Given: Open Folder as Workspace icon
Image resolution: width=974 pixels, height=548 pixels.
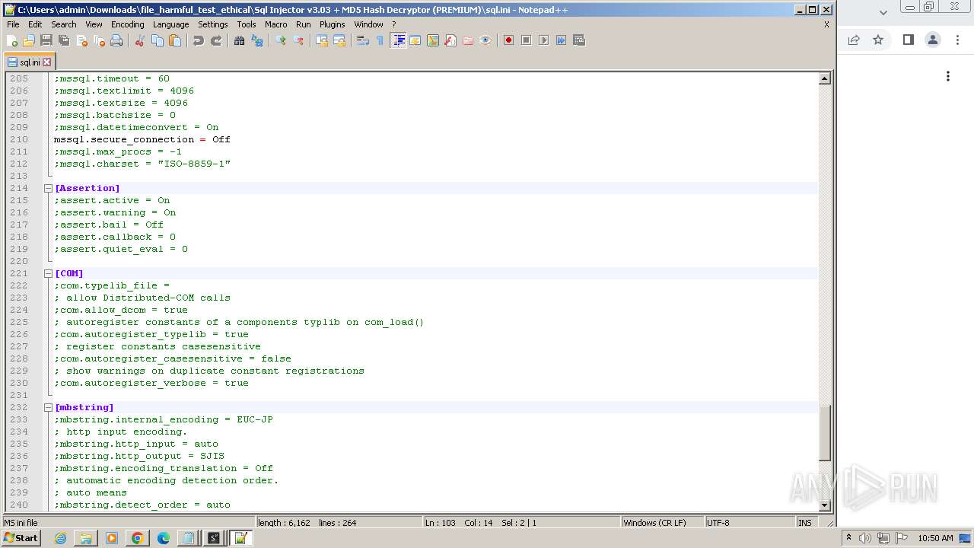Looking at the screenshot, I should [468, 40].
